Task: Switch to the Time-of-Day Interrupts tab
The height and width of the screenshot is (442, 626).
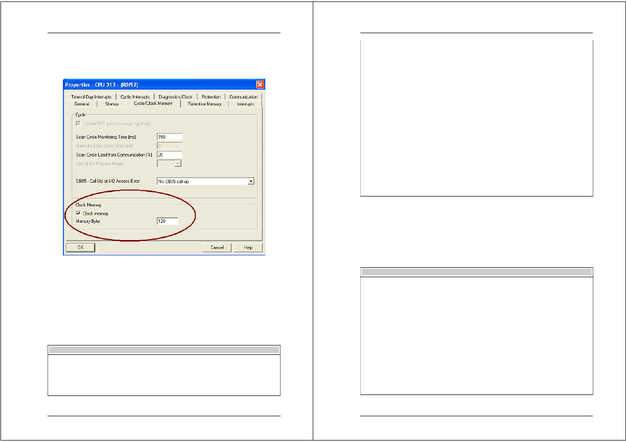Action: [x=91, y=97]
